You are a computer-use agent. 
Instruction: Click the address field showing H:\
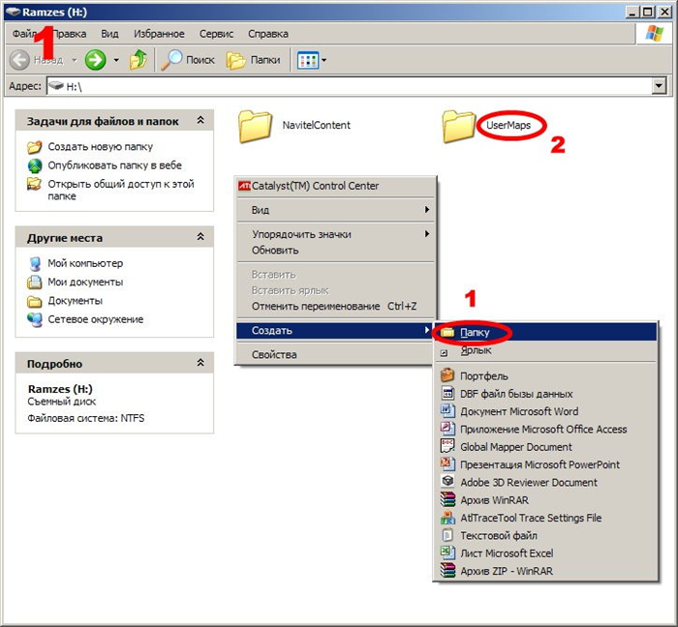click(349, 86)
